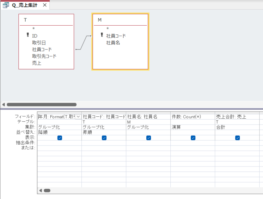Toggle the 表示 checkbox for 社員名 column

click(x=148, y=138)
